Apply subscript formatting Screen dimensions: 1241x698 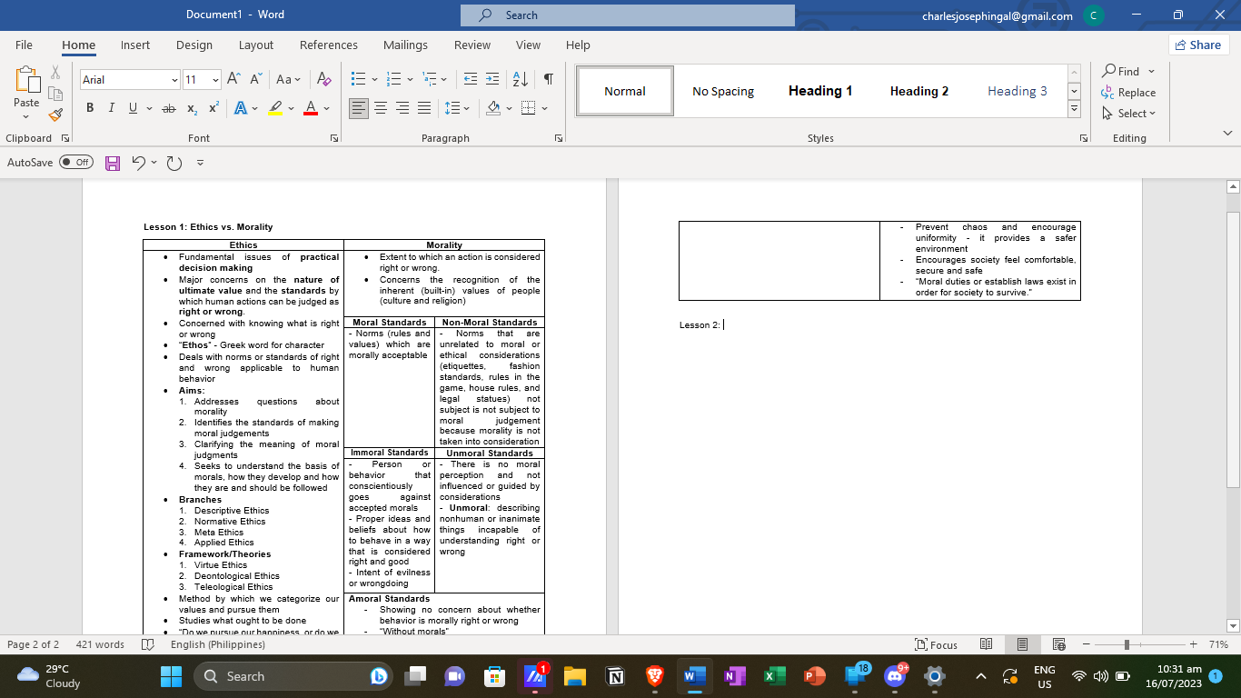click(192, 108)
